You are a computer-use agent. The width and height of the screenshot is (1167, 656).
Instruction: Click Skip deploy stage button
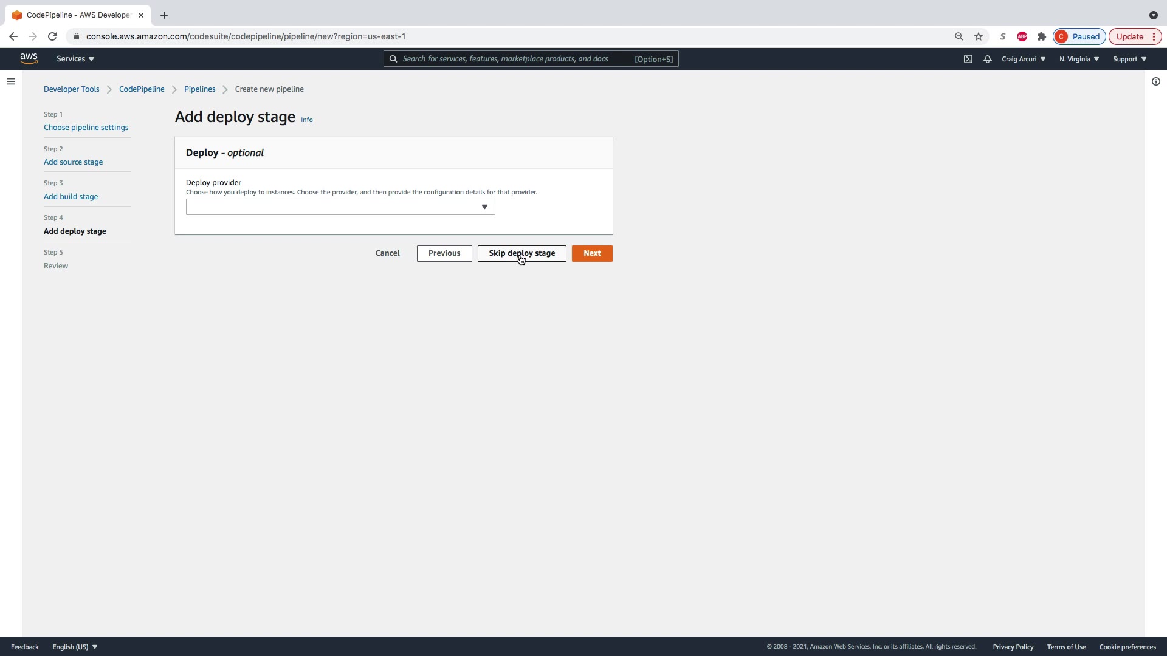click(522, 253)
